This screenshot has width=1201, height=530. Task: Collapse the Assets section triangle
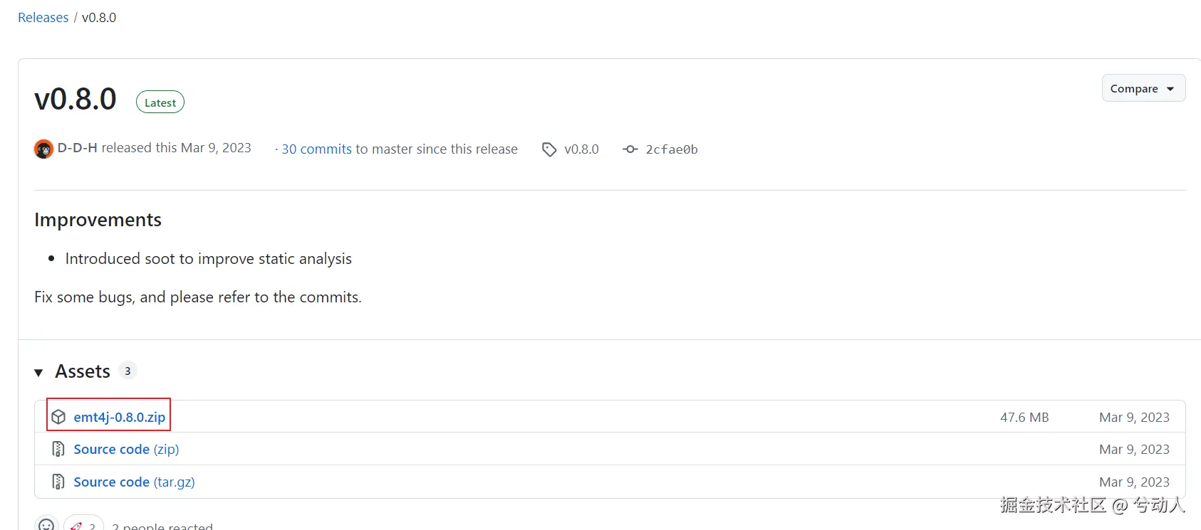38,372
